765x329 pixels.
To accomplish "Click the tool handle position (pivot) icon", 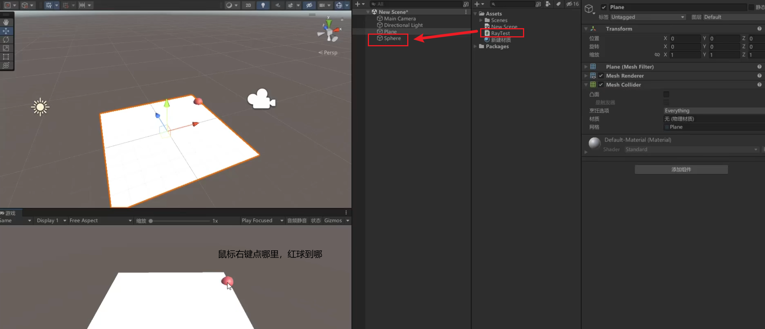I will (7, 5).
